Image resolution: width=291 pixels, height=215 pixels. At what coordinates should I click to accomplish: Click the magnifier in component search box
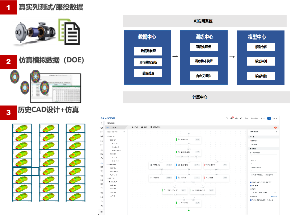pos(125,132)
